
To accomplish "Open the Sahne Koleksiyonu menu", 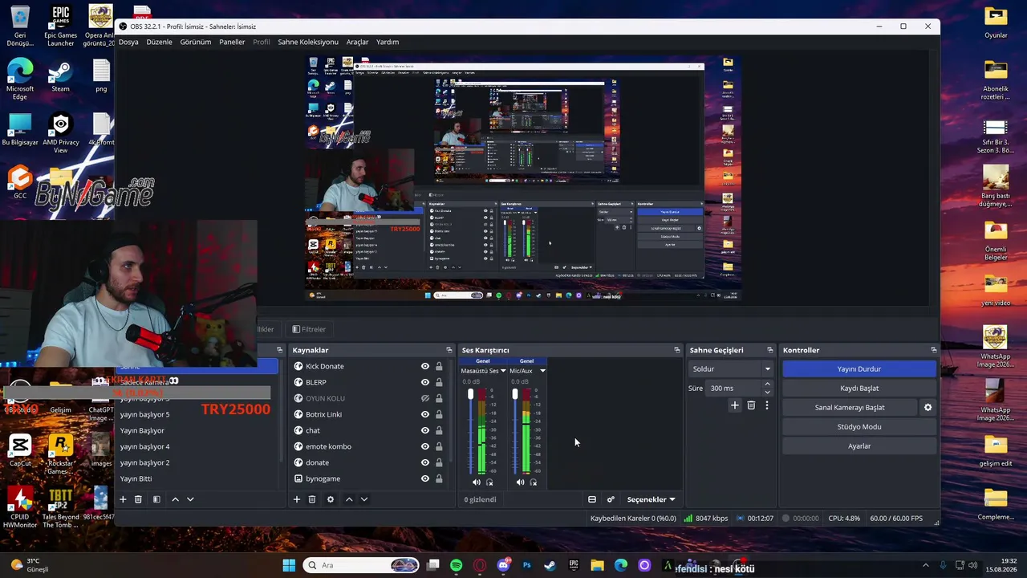I will click(x=308, y=42).
